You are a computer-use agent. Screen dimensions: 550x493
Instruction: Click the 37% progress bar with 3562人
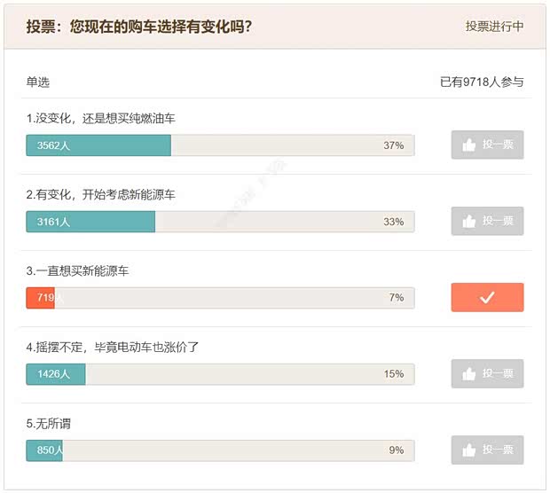tap(220, 145)
